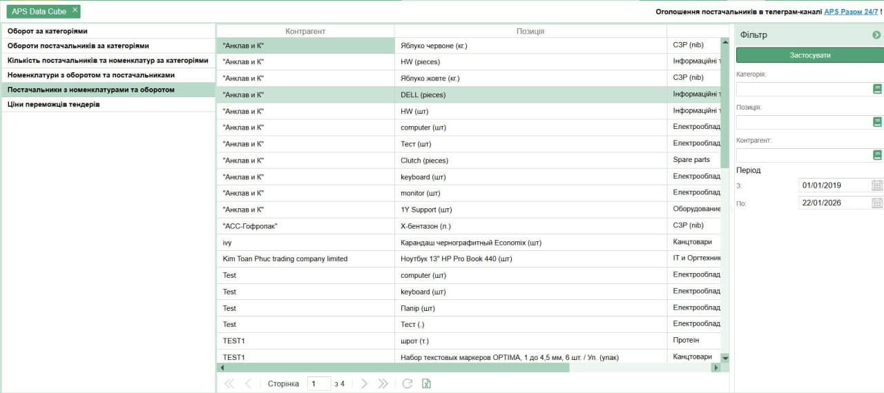Close the APS Data Cube tab
Screen dimensions: 884x393
click(75, 10)
